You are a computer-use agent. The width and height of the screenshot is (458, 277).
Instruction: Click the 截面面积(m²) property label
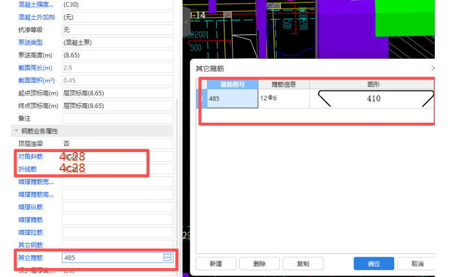[x=36, y=81]
